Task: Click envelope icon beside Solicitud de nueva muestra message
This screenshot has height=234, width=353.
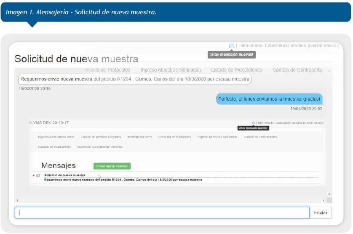Action: coord(38,175)
